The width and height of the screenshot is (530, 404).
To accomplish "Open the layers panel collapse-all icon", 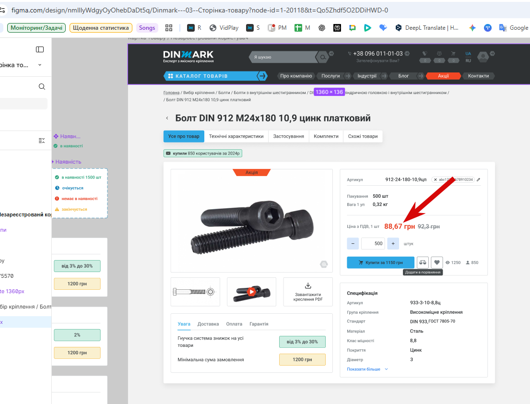I will tap(42, 141).
